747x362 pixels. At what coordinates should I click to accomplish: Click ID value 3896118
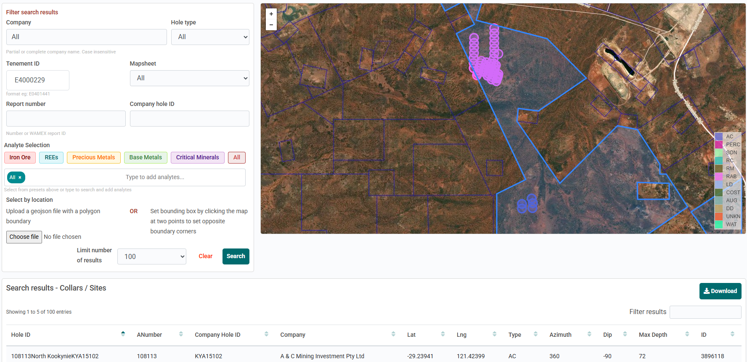click(713, 356)
